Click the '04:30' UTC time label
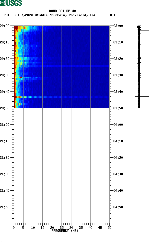The image size is (151, 245). click(118, 174)
